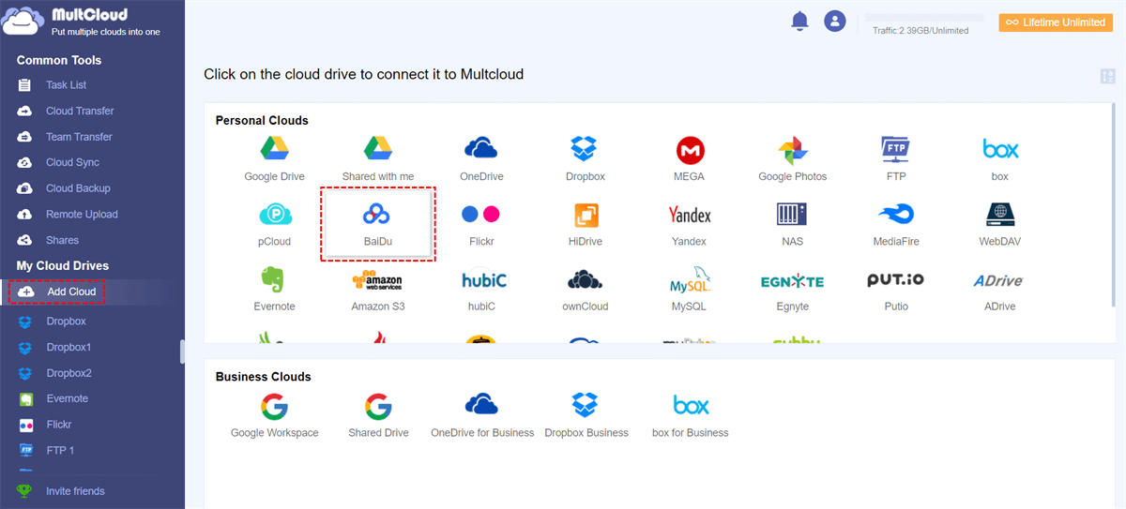Click the Personal Clouds panel scrollbar
Viewport: 1126px width, 509px height.
point(1113,206)
